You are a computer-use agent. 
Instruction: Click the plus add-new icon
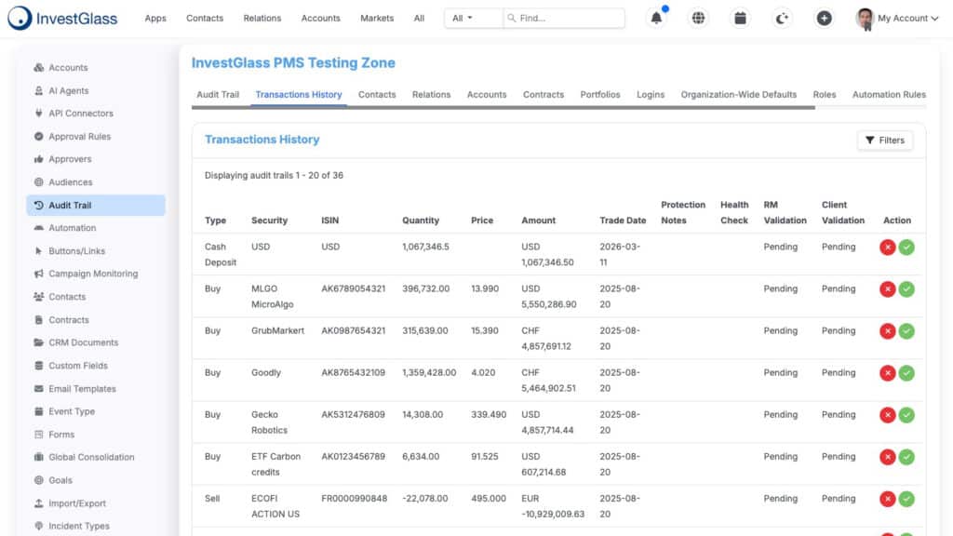(825, 19)
